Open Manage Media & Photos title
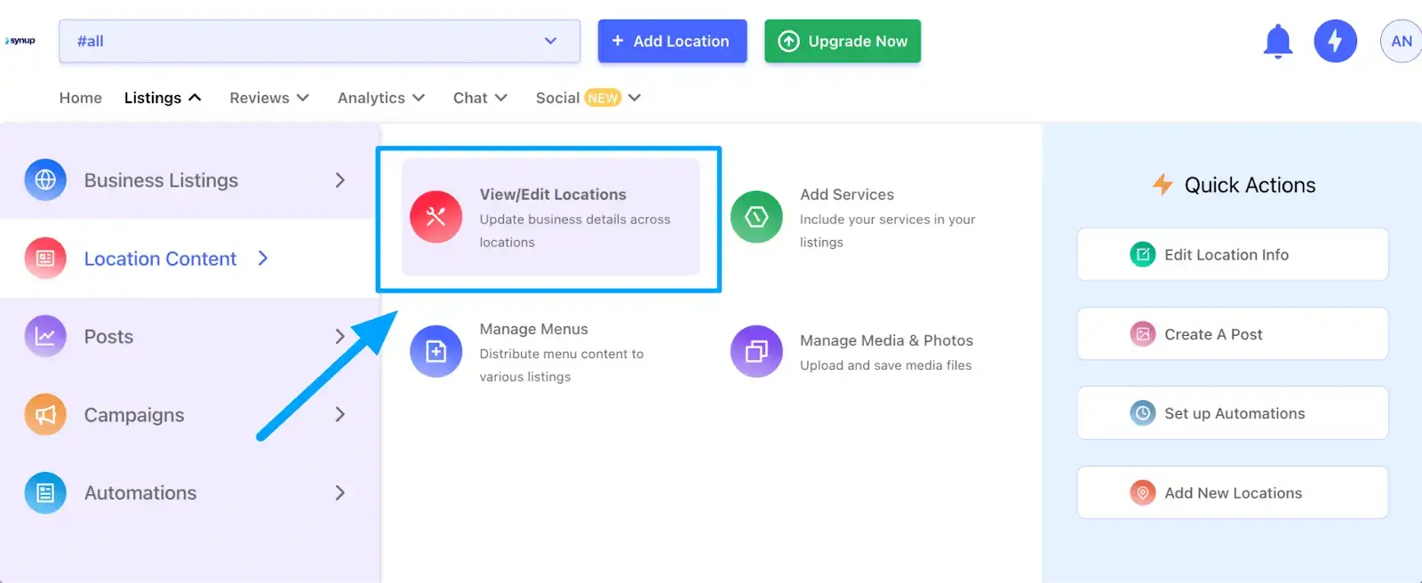Image resolution: width=1422 pixels, height=583 pixels. coord(886,340)
